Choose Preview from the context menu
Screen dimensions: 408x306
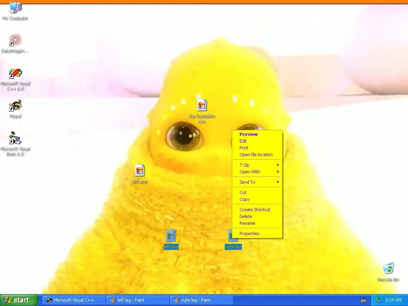tap(257, 134)
